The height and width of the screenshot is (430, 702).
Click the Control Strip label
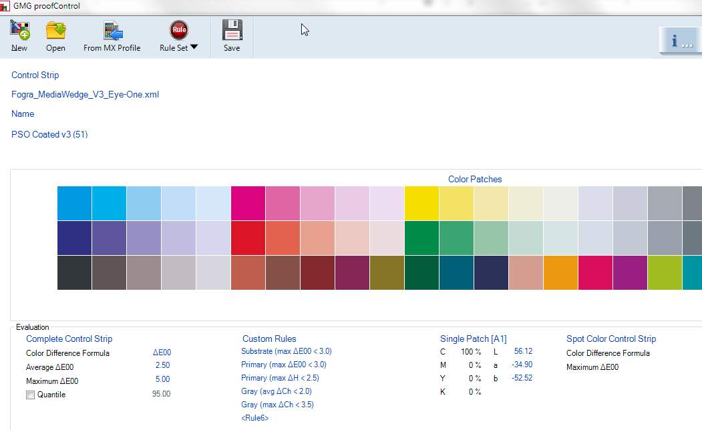point(35,75)
